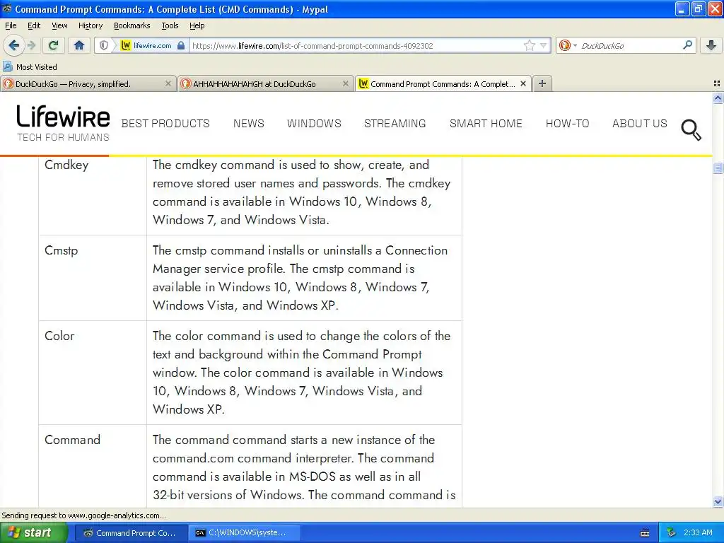Click the Most Visited bookmarks folder

(x=30, y=67)
